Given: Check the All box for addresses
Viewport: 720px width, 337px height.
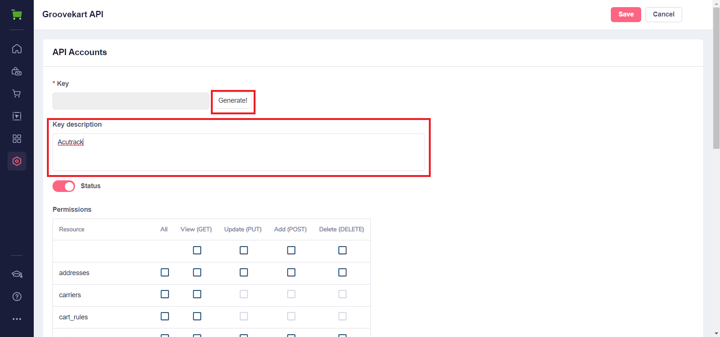Looking at the screenshot, I should (x=165, y=272).
